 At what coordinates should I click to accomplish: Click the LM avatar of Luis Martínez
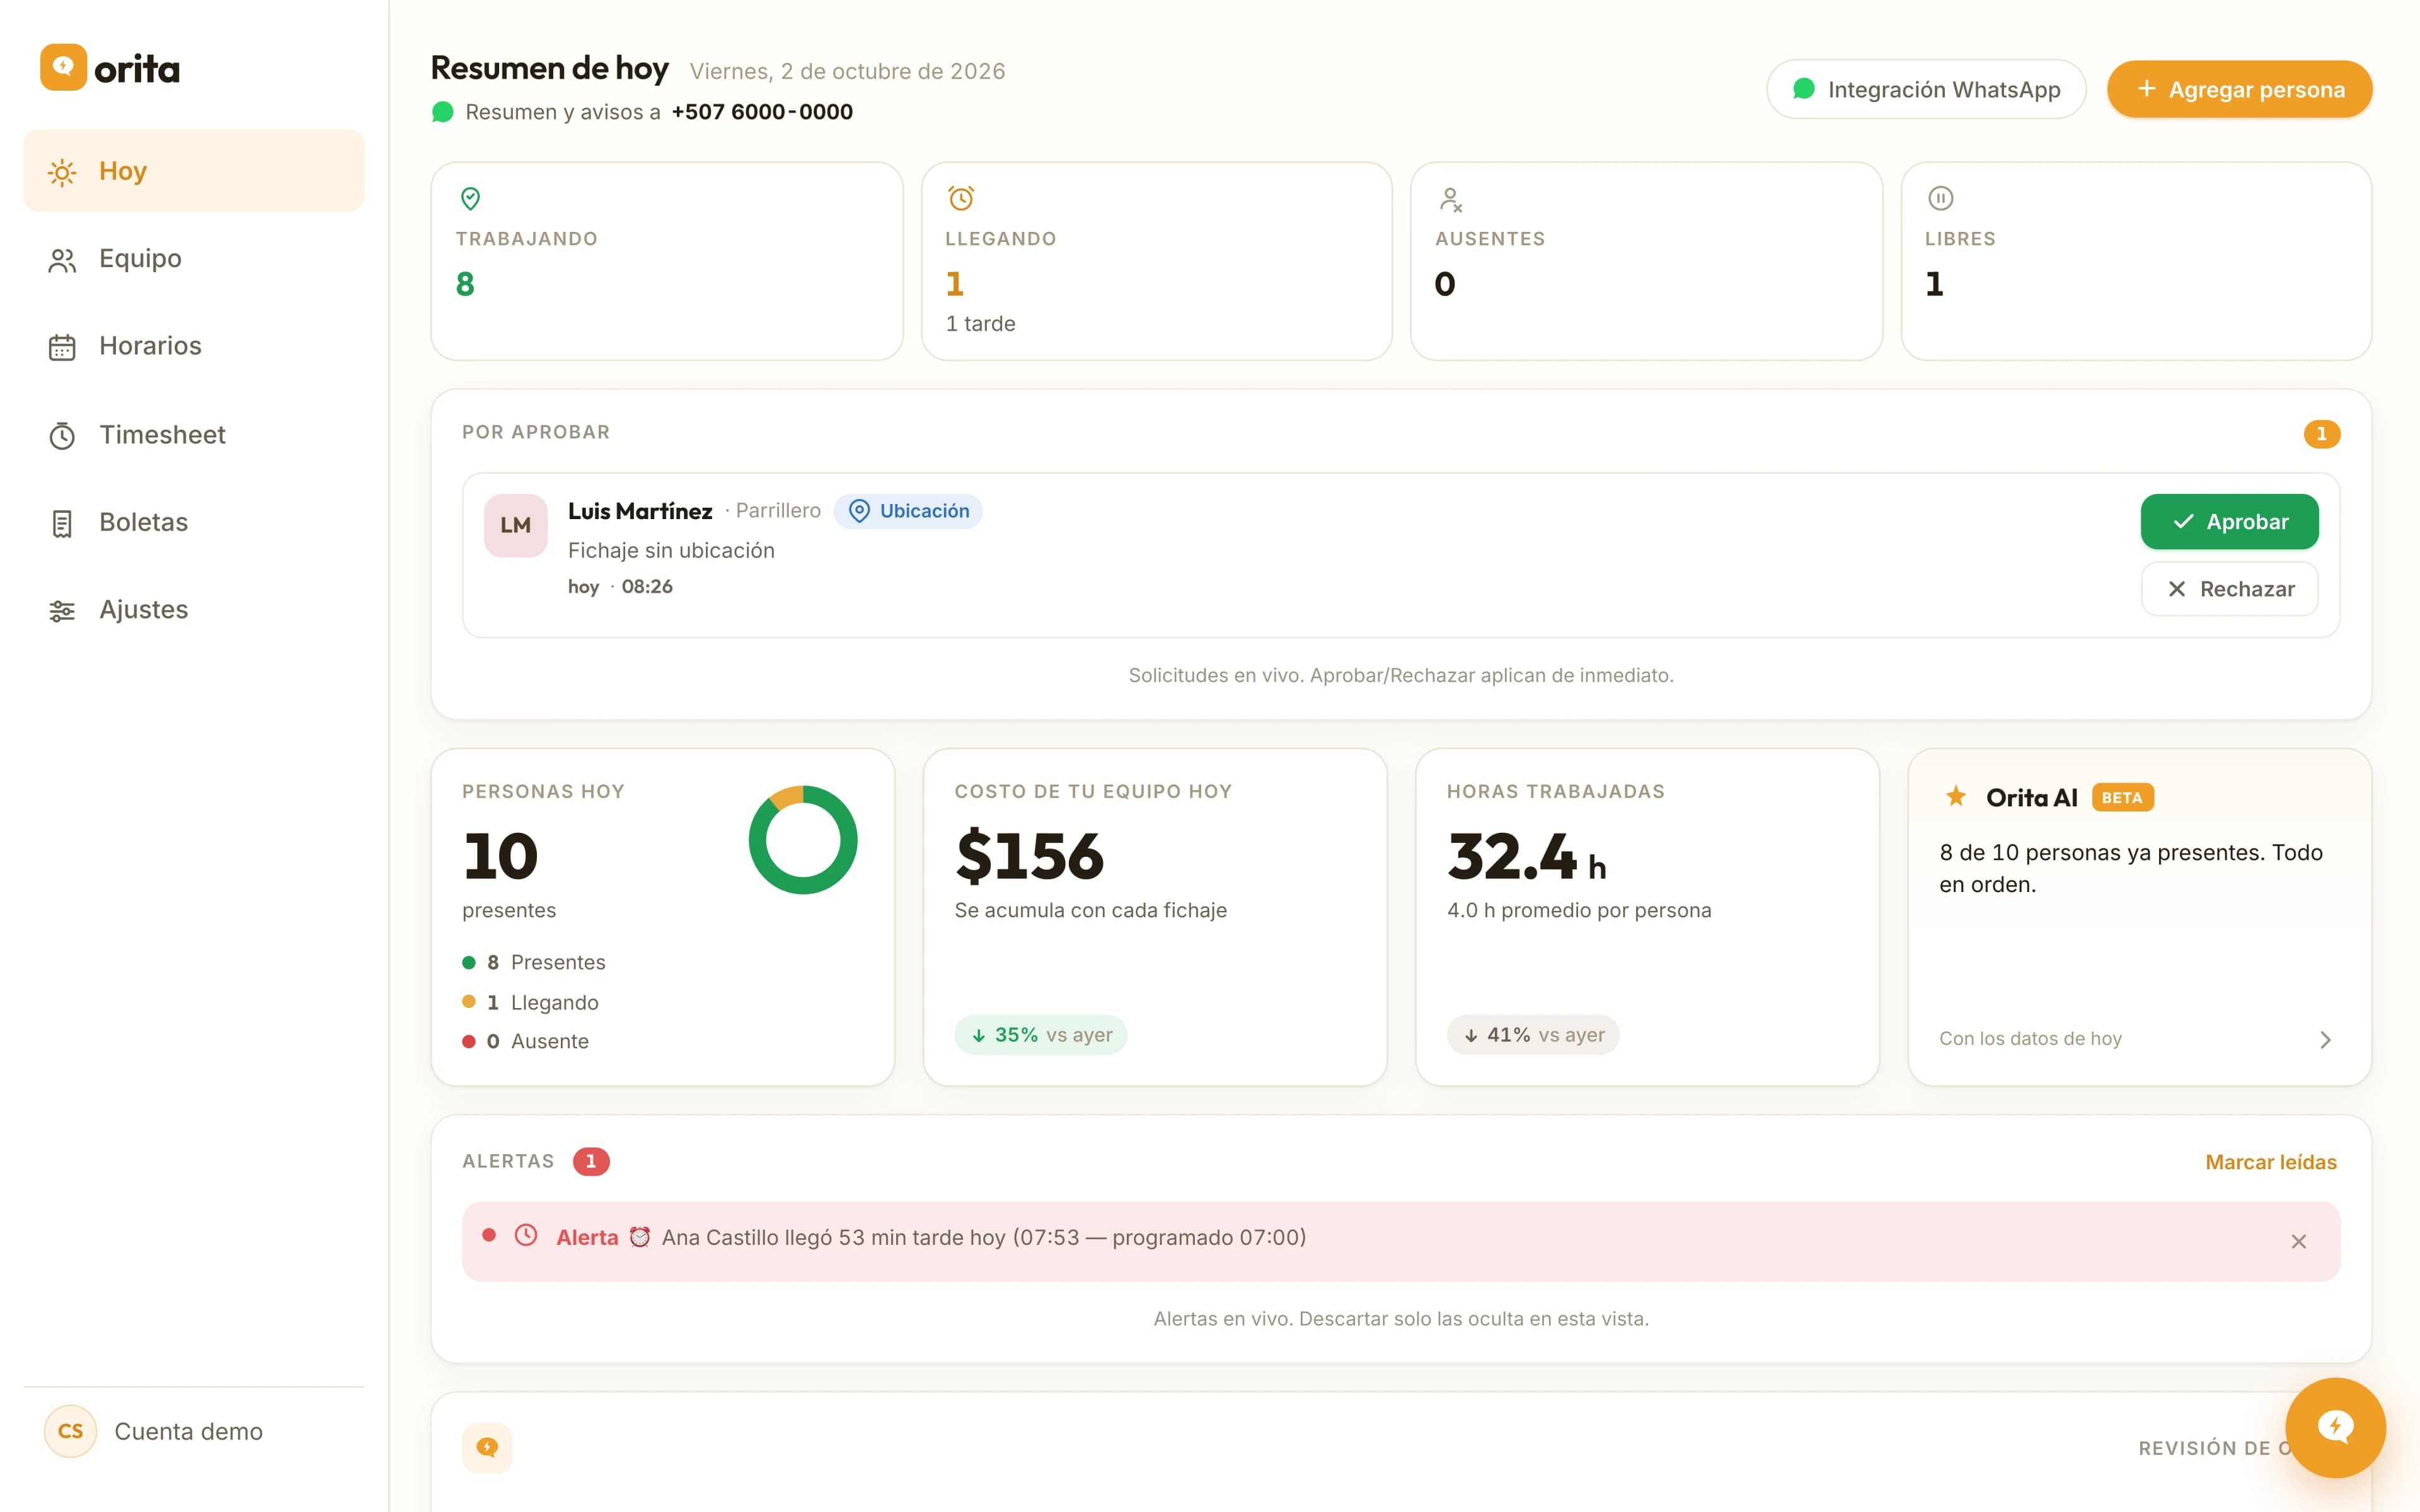(x=515, y=525)
